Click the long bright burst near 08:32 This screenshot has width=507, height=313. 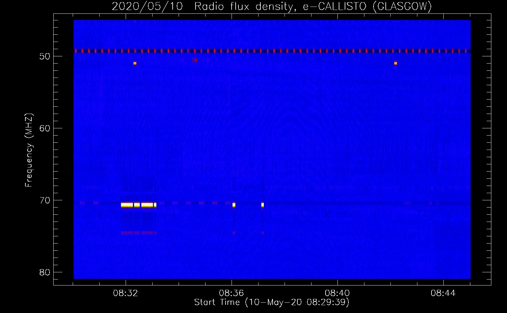139,205
